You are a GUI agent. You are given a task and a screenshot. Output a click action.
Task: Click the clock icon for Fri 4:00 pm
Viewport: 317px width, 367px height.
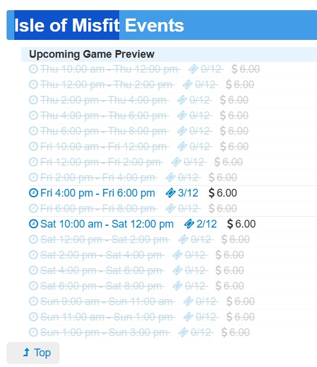coord(33,193)
